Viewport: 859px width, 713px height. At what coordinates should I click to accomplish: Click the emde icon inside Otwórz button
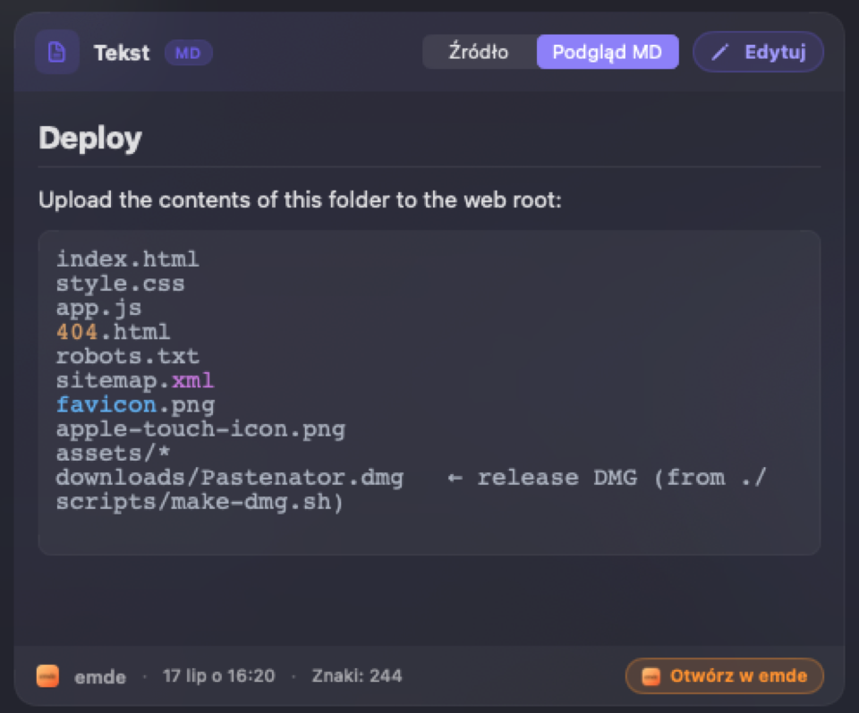pos(651,676)
